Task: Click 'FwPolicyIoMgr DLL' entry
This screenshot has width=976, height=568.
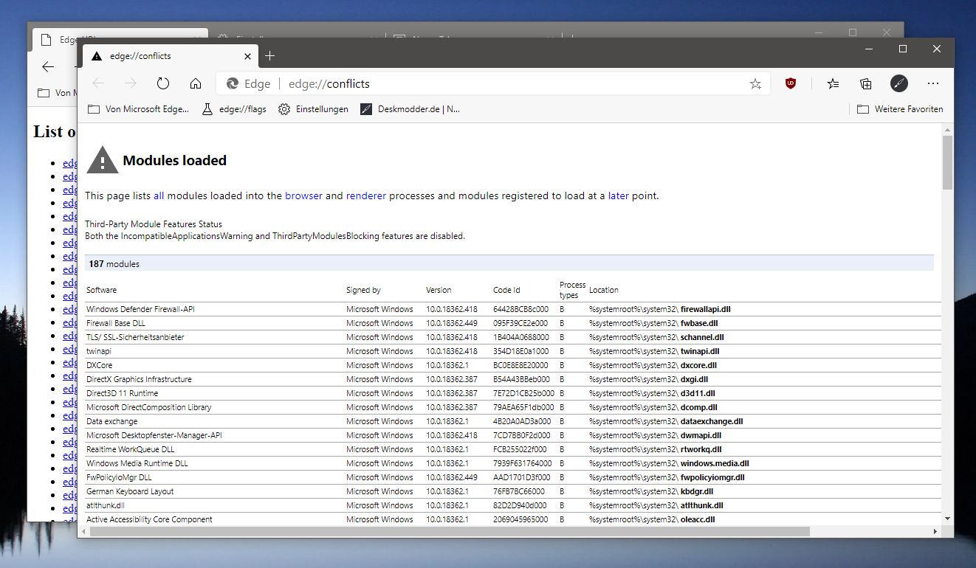Action: (x=119, y=477)
